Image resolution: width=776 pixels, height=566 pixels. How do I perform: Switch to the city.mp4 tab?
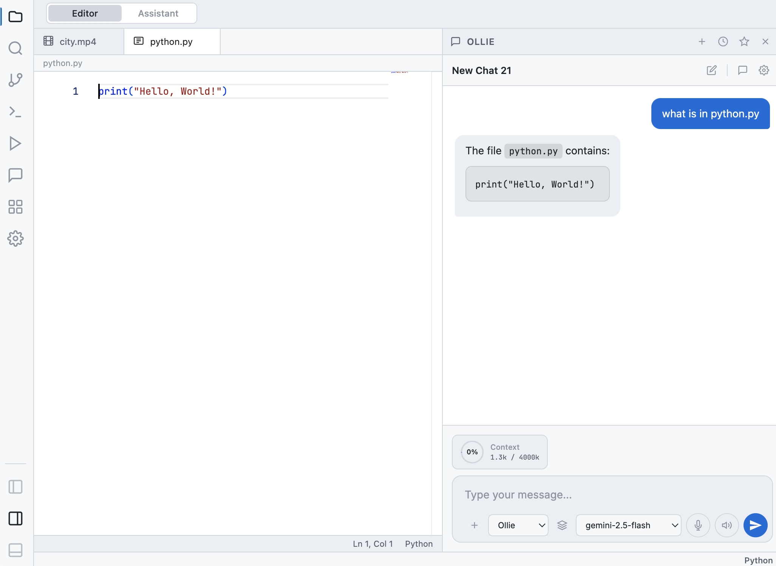[x=78, y=42]
